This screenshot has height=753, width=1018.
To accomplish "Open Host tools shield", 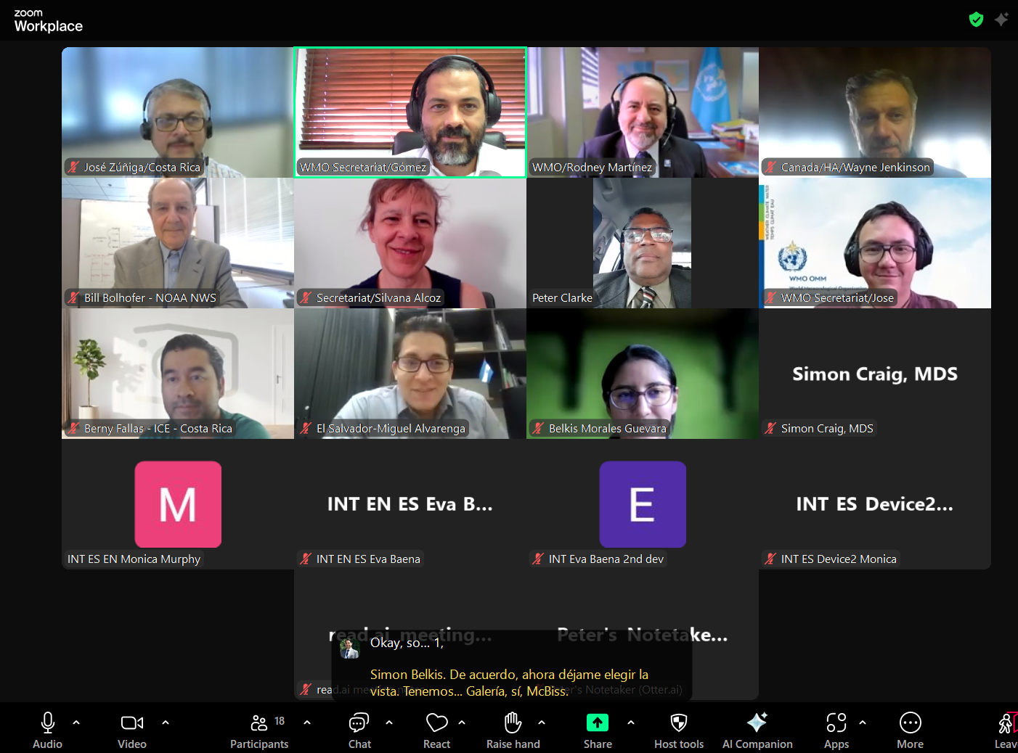I will (679, 723).
